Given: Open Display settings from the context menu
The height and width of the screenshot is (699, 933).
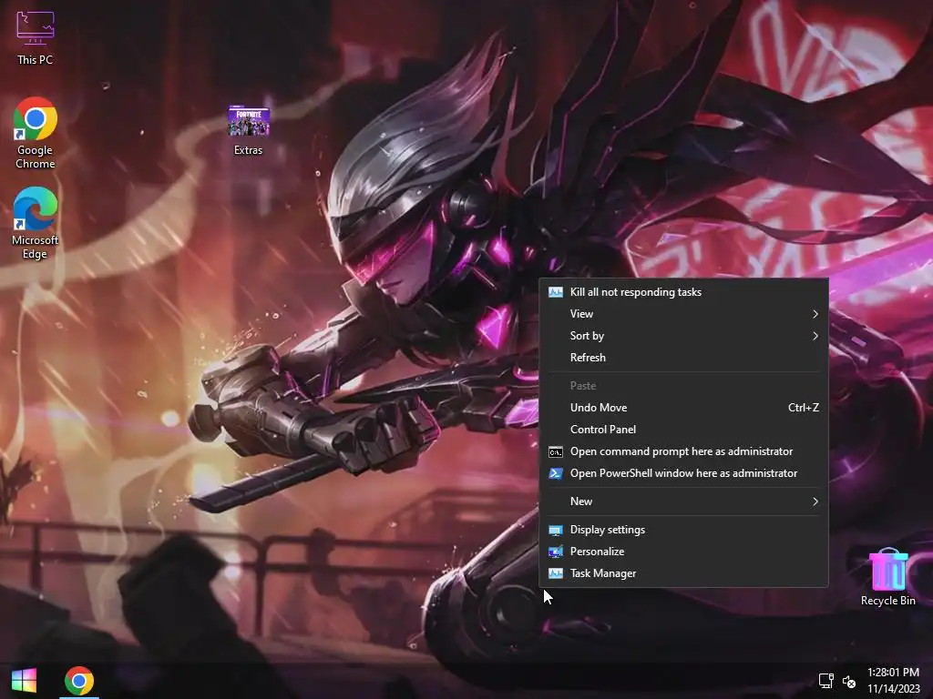Looking at the screenshot, I should click(x=683, y=530).
